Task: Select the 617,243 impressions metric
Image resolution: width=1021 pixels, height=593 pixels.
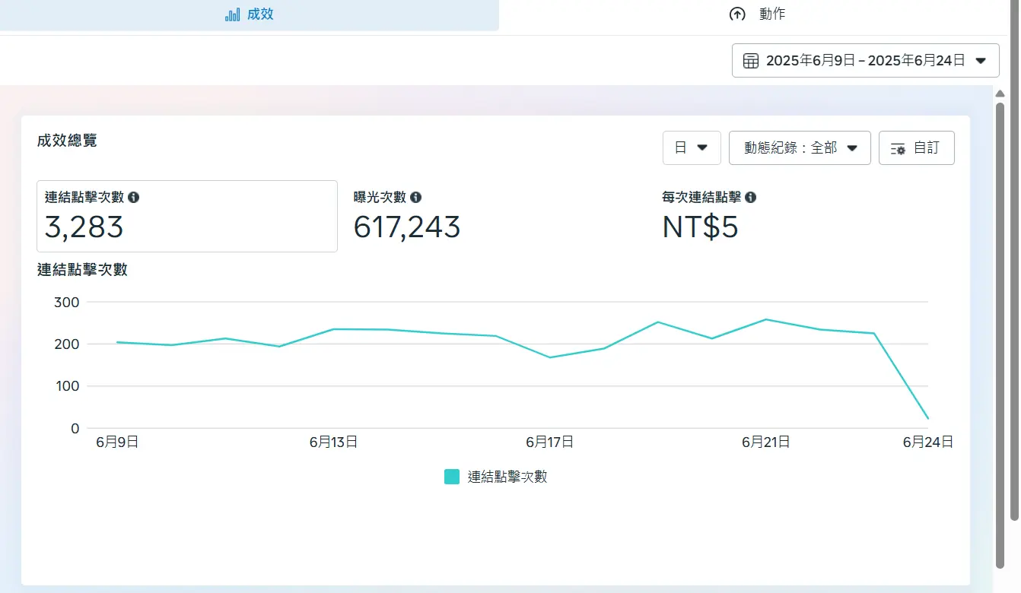Action: pyautogui.click(x=407, y=227)
